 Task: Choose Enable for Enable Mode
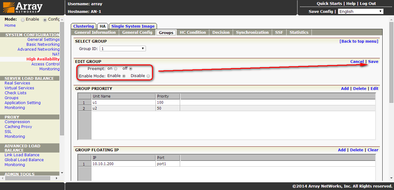[x=124, y=76]
